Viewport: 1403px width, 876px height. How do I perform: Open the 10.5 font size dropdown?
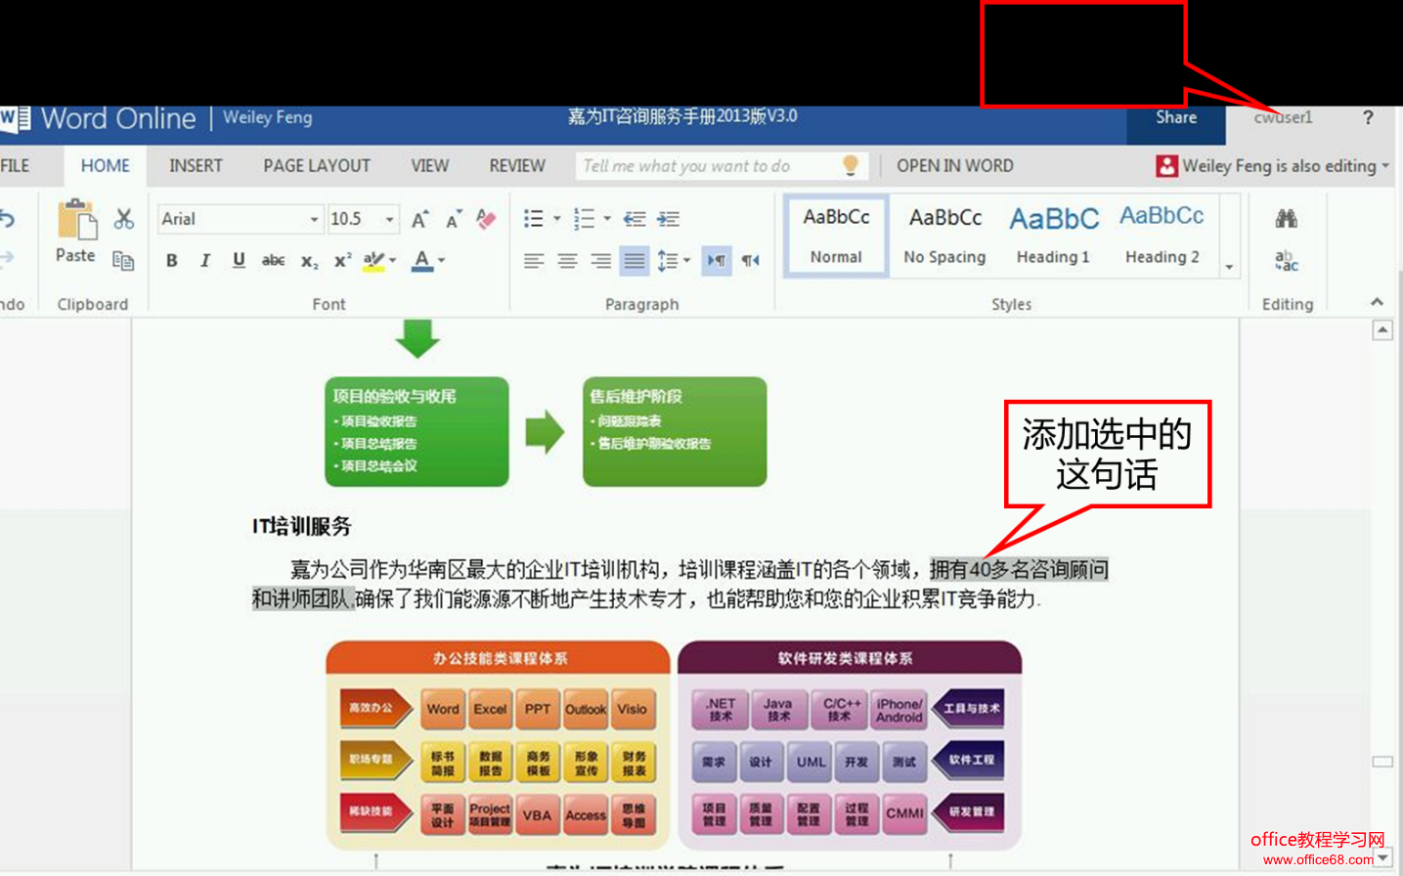(x=389, y=220)
